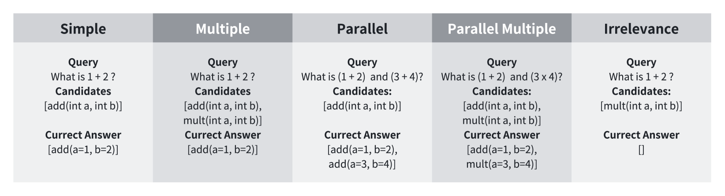The image size is (725, 196).
Task: Click the Query label under Simple
Action: tap(83, 62)
